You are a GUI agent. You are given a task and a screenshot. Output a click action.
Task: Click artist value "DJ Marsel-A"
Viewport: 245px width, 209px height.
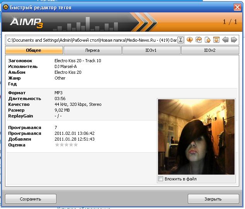[66, 66]
